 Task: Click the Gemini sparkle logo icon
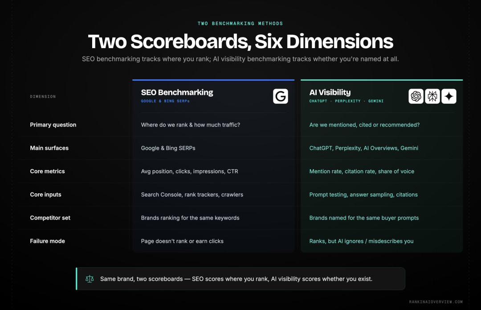[449, 96]
